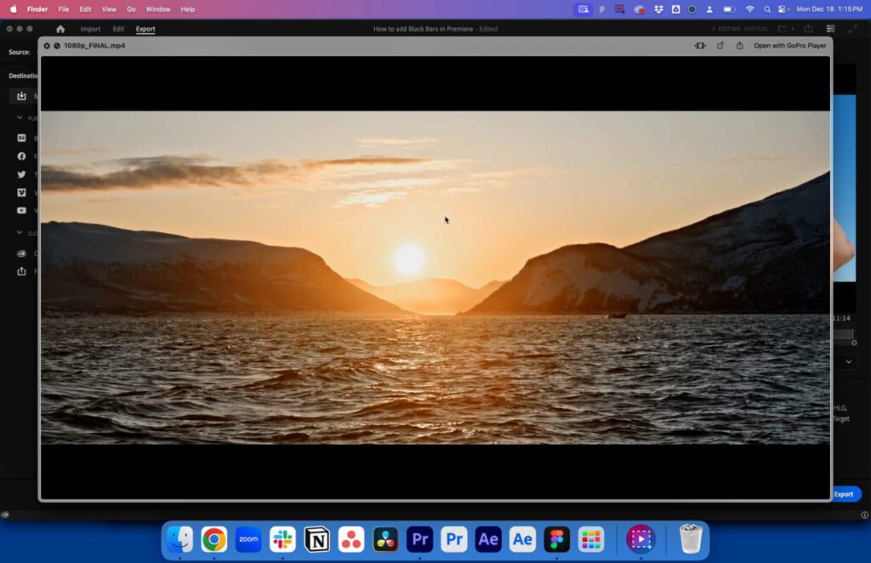Viewport: 871px width, 563px height.
Task: Select the Facebook destination icon
Action: point(21,156)
